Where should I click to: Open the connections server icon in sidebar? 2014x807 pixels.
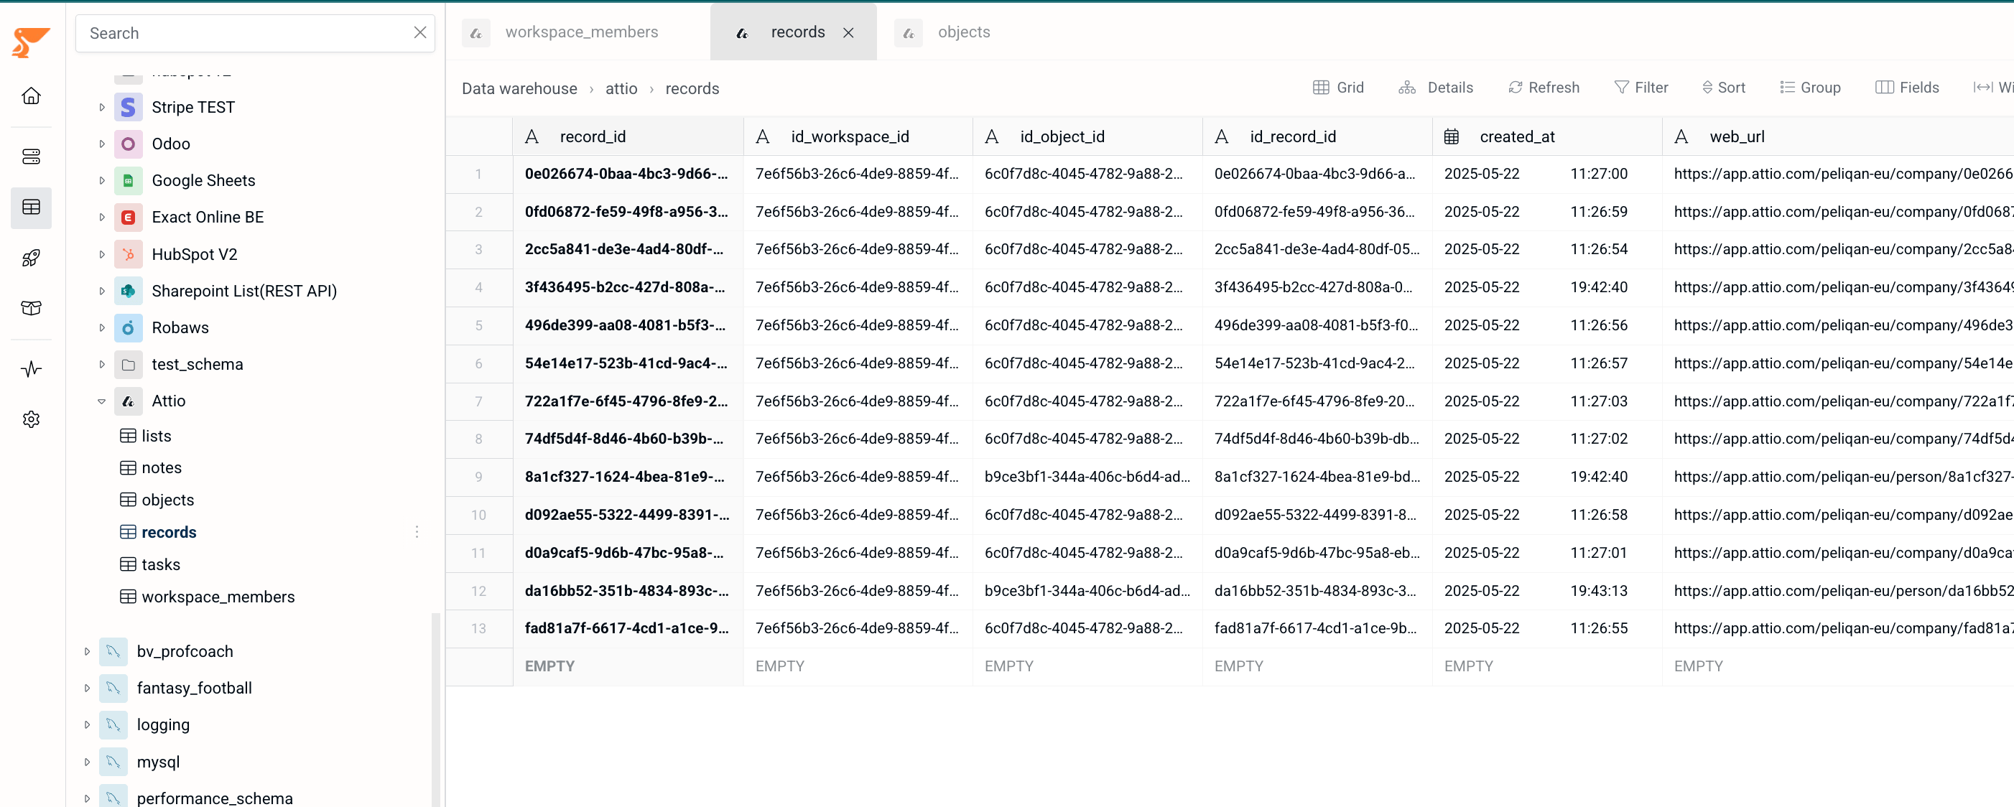(x=32, y=157)
